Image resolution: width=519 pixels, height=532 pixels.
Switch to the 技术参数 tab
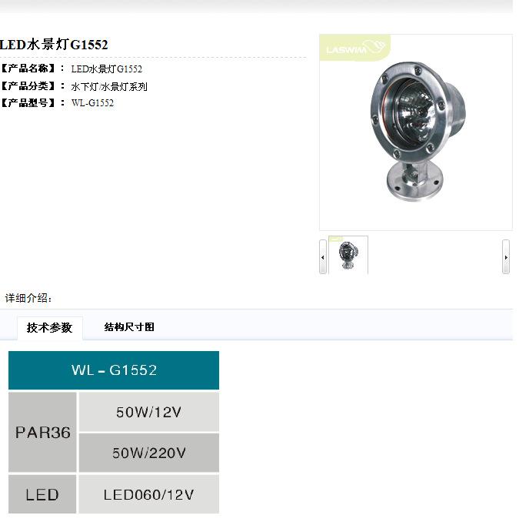pyautogui.click(x=50, y=328)
